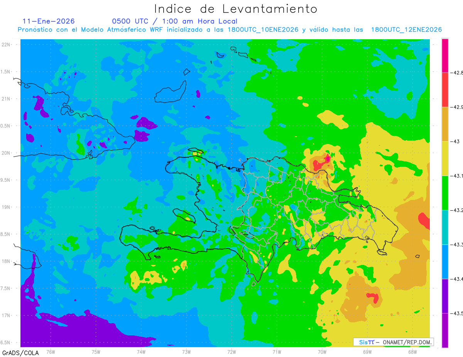Click the latitude label "20N"
This screenshot has width=463, height=357.
(x=6, y=153)
